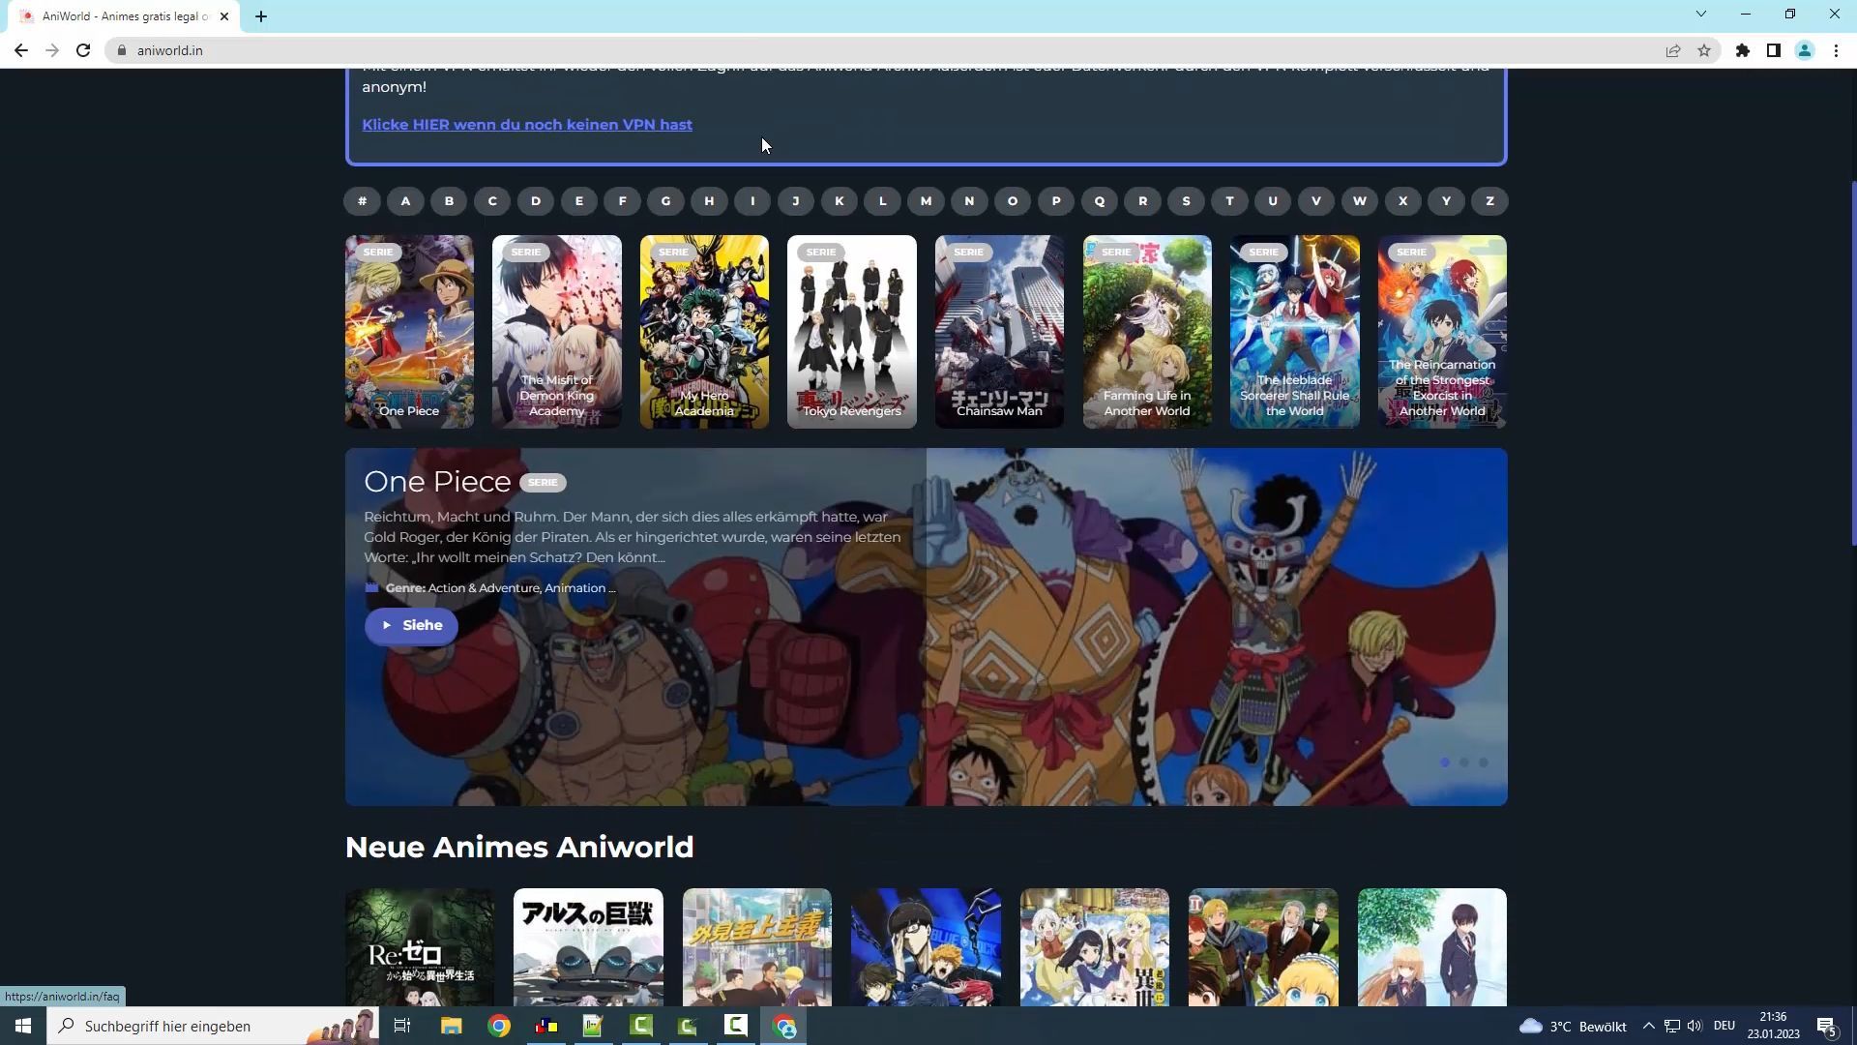
Task: Open the first green Camtasia taskbar icon
Action: 641,1026
